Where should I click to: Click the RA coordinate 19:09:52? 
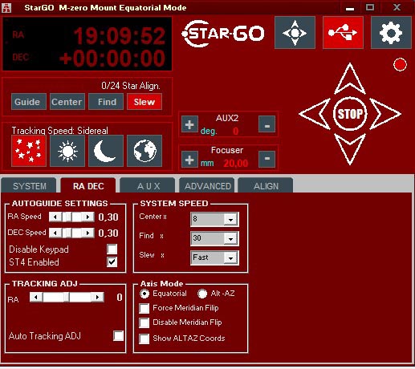click(x=120, y=36)
